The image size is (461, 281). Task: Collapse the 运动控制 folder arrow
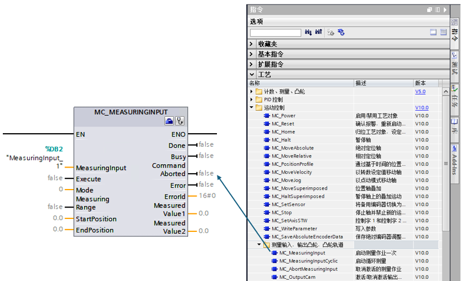(251, 107)
